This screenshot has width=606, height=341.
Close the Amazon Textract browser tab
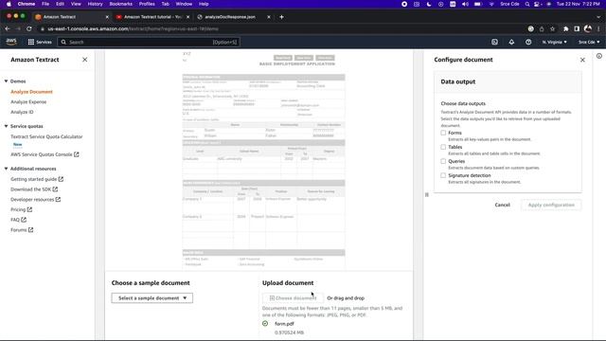(x=107, y=17)
